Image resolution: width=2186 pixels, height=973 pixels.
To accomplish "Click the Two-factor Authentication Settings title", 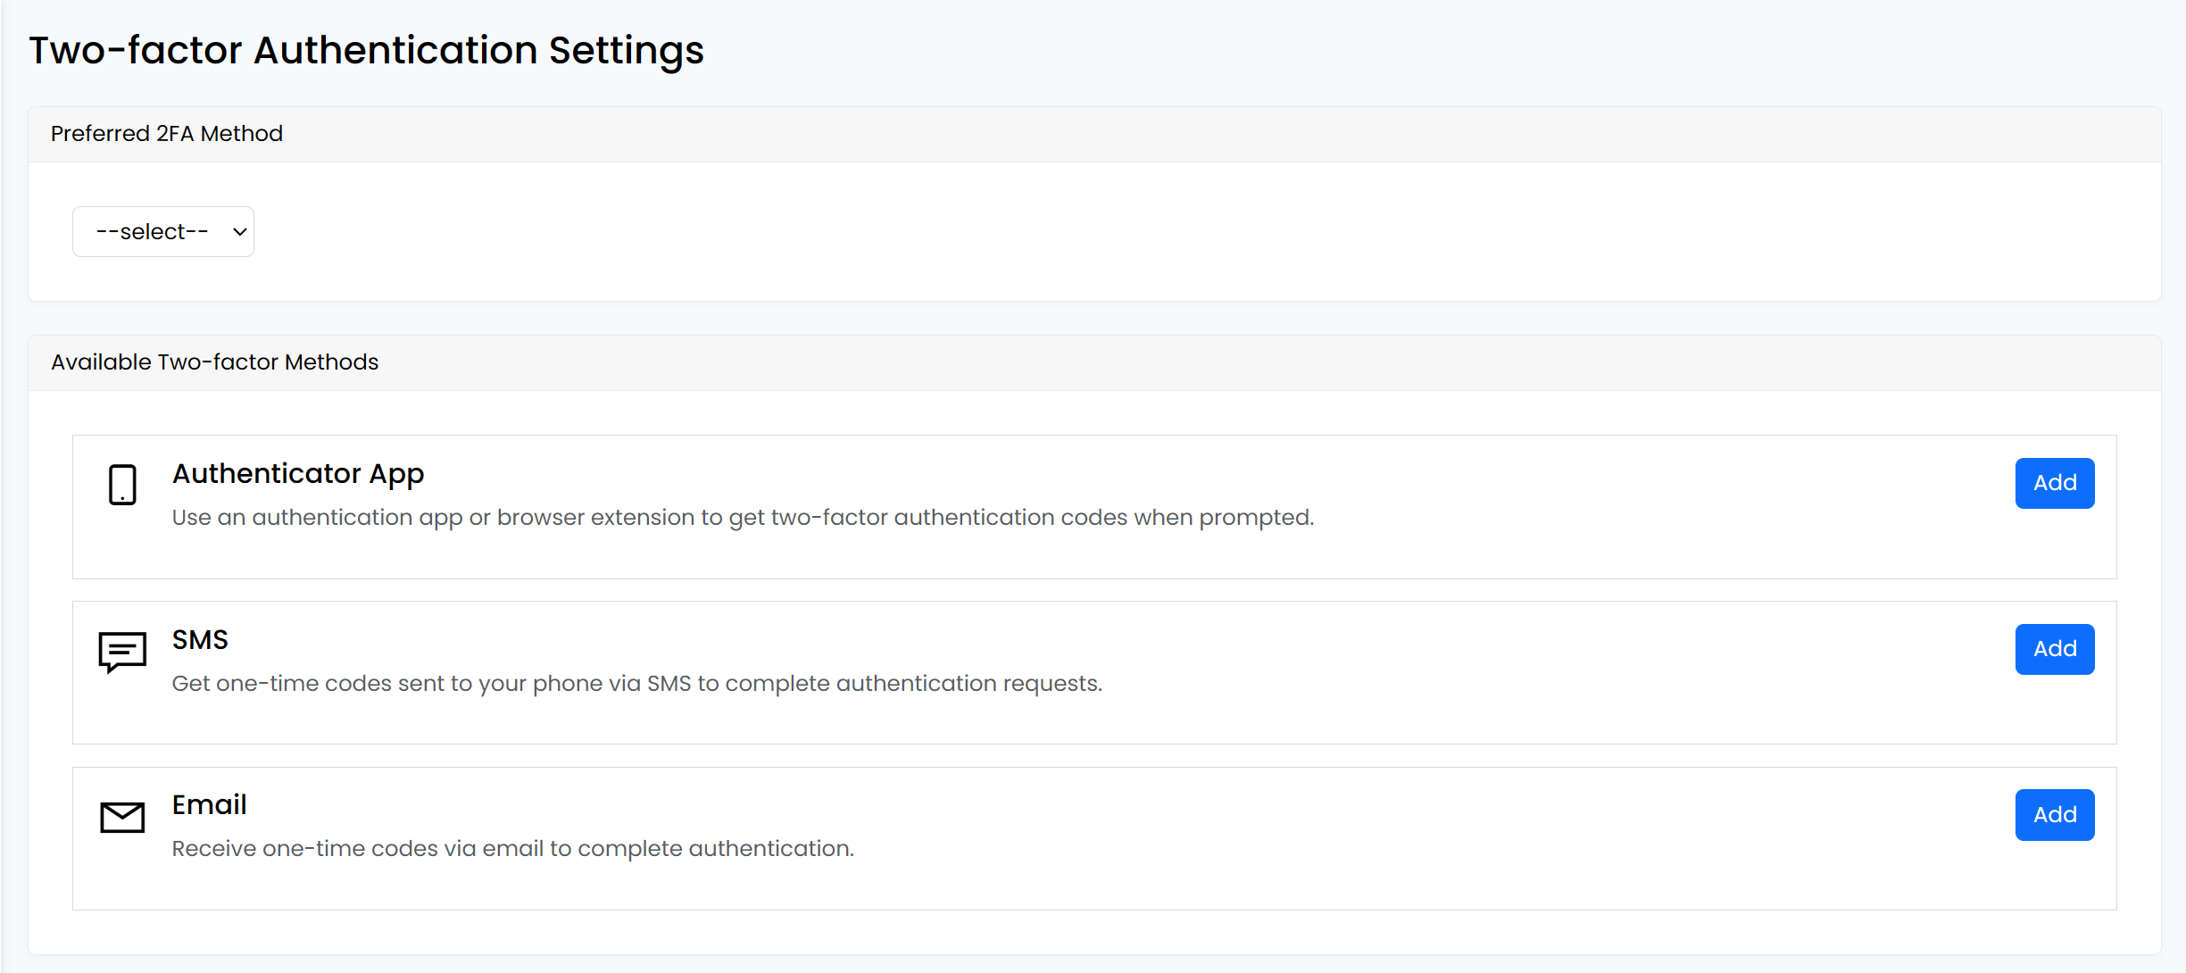I will tap(366, 50).
